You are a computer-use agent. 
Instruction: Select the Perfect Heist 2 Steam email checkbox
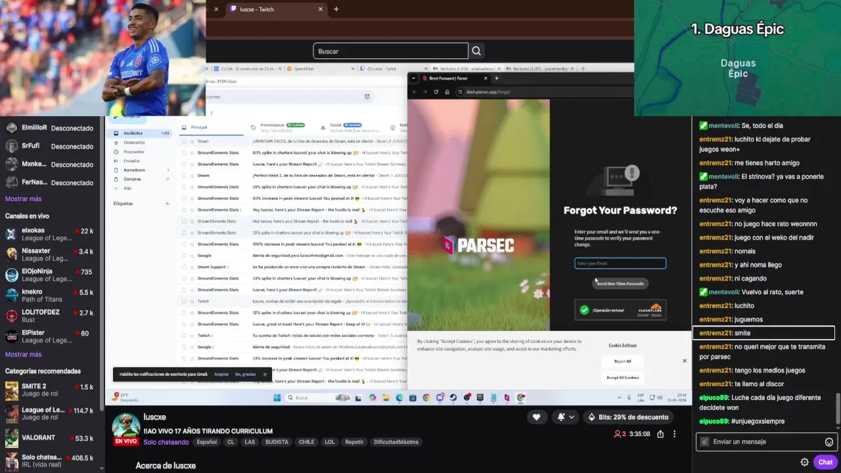[x=184, y=175]
